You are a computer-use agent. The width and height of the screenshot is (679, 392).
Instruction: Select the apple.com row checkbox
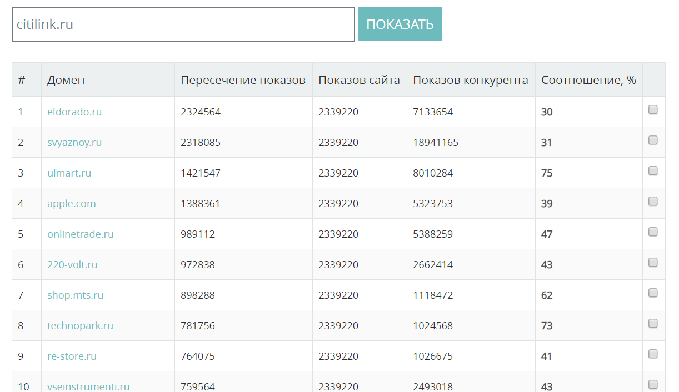tap(653, 202)
